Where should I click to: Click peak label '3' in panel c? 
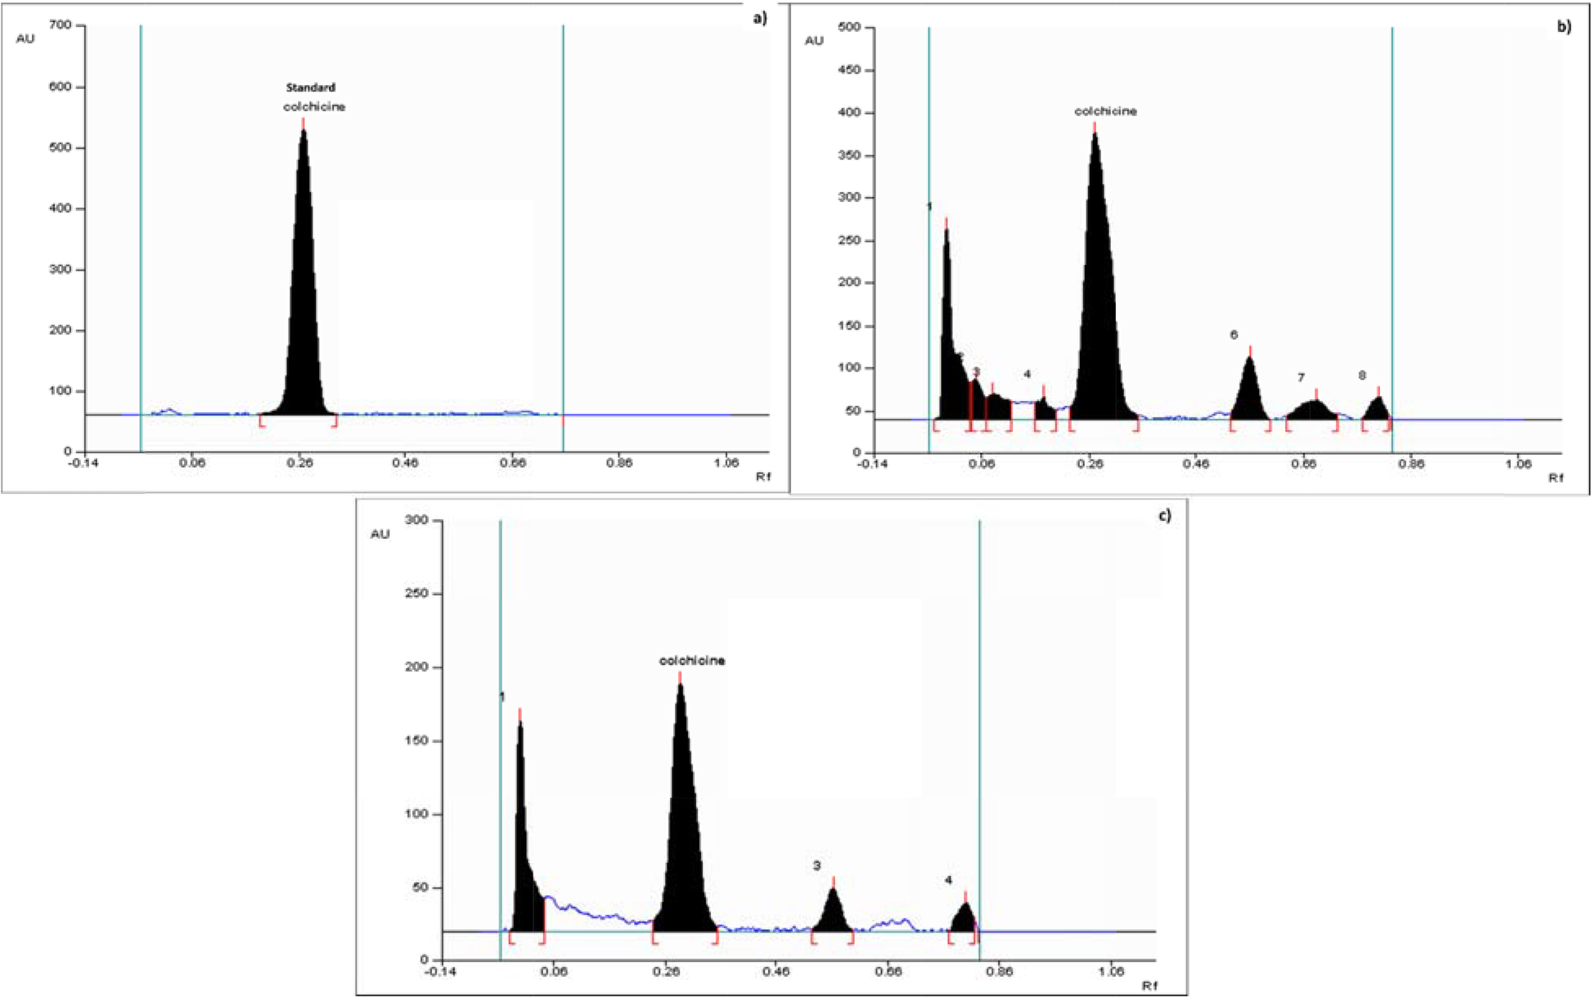(816, 865)
